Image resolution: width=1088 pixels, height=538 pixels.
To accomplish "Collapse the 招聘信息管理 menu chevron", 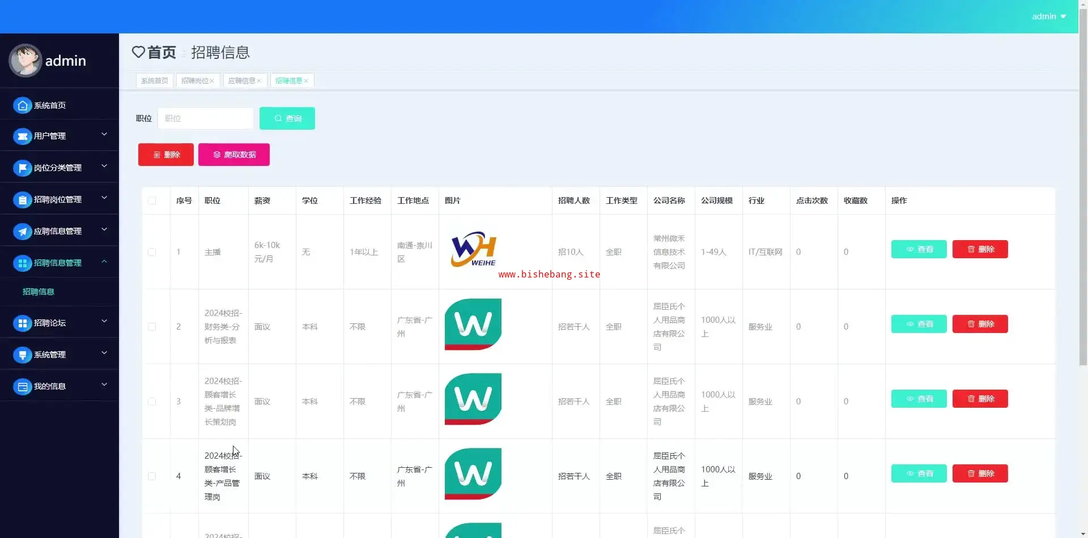I will pyautogui.click(x=104, y=262).
